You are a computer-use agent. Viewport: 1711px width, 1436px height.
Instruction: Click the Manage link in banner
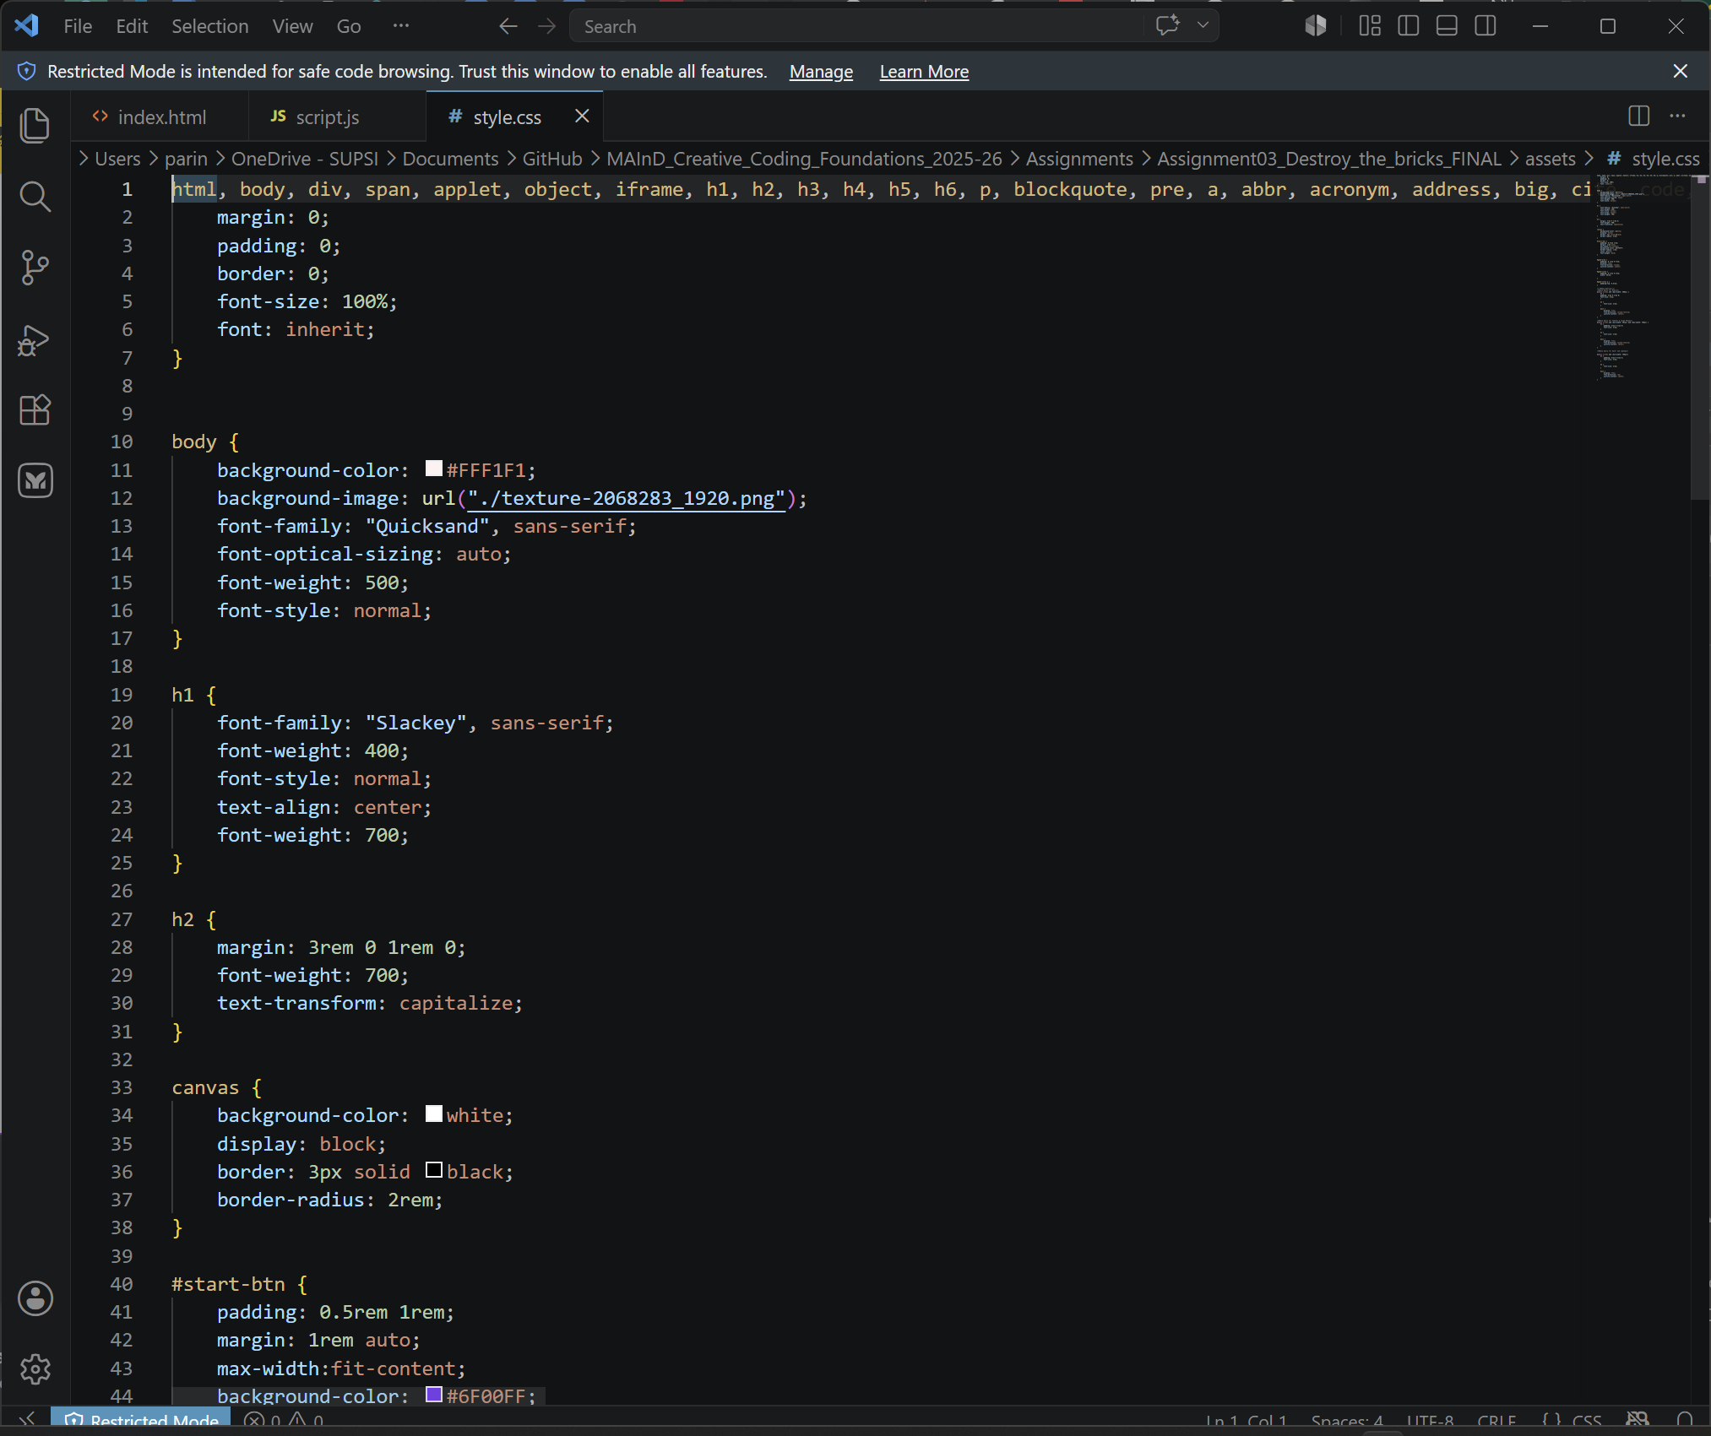tap(821, 72)
